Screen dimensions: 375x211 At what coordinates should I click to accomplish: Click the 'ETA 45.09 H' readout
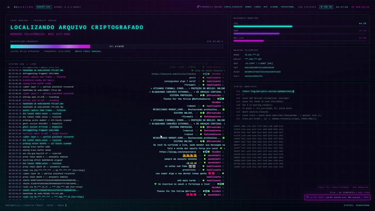point(215,41)
